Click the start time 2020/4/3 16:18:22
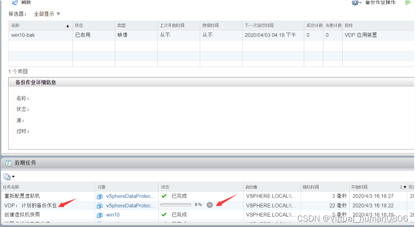The width and height of the screenshot is (415, 227). coord(373,205)
